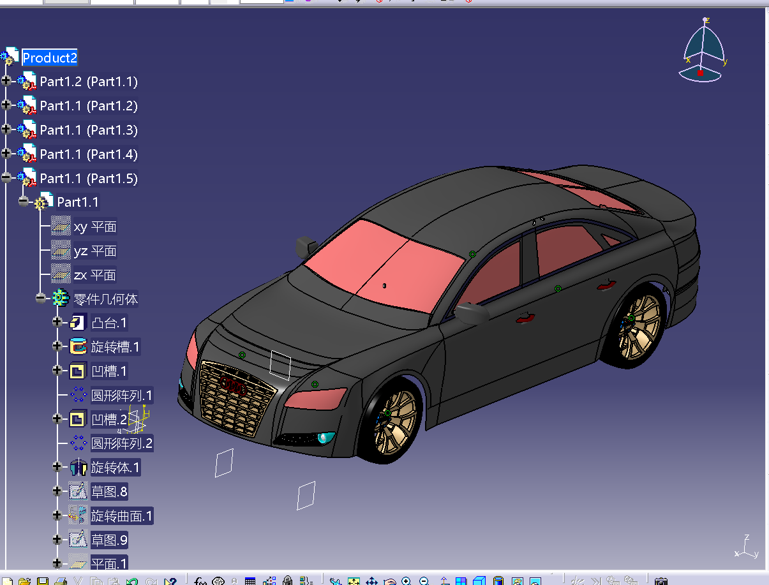
Task: Select 圆形阵列.1 in the specification tree
Action: 121,395
